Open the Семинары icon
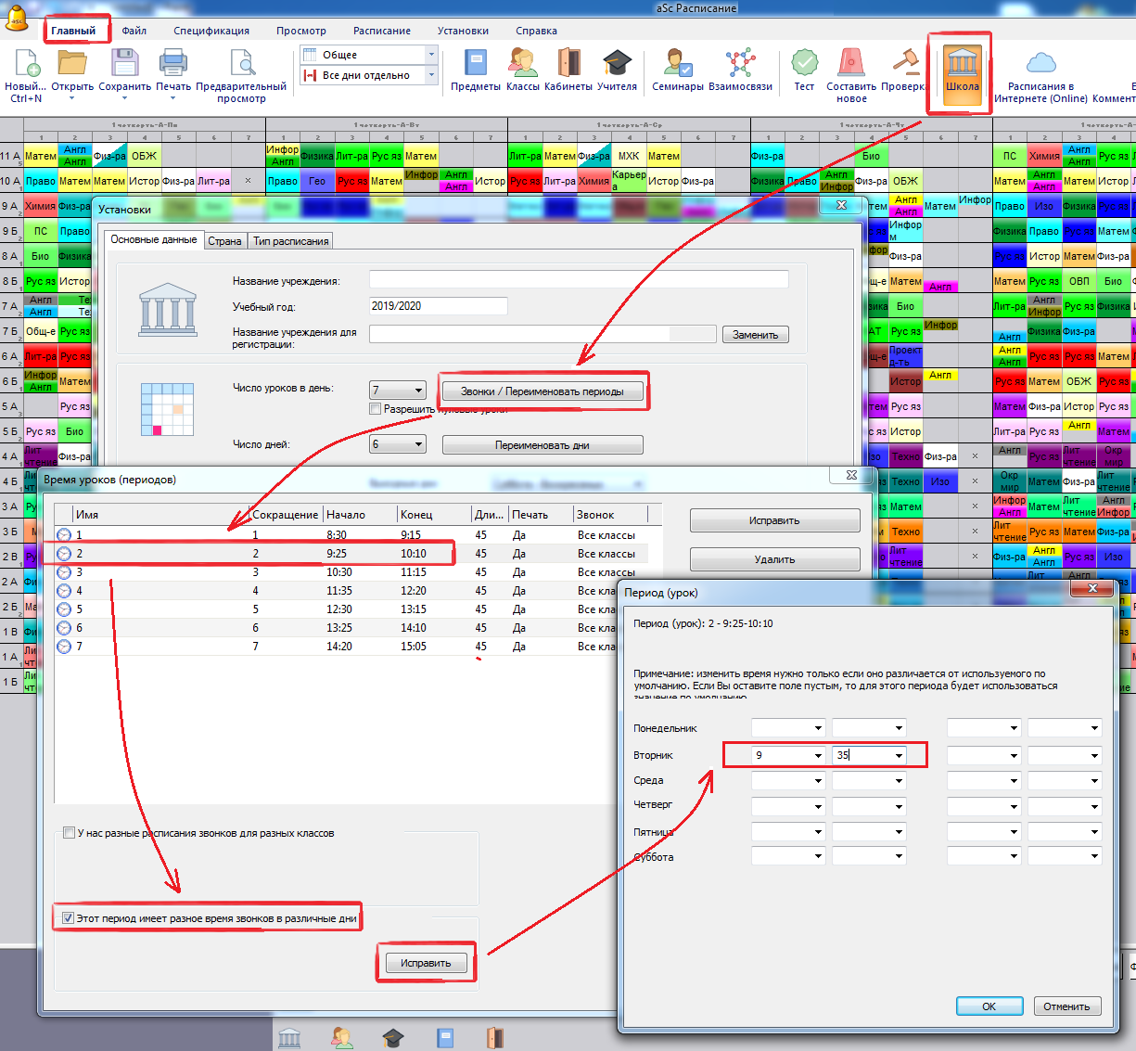 pos(678,64)
